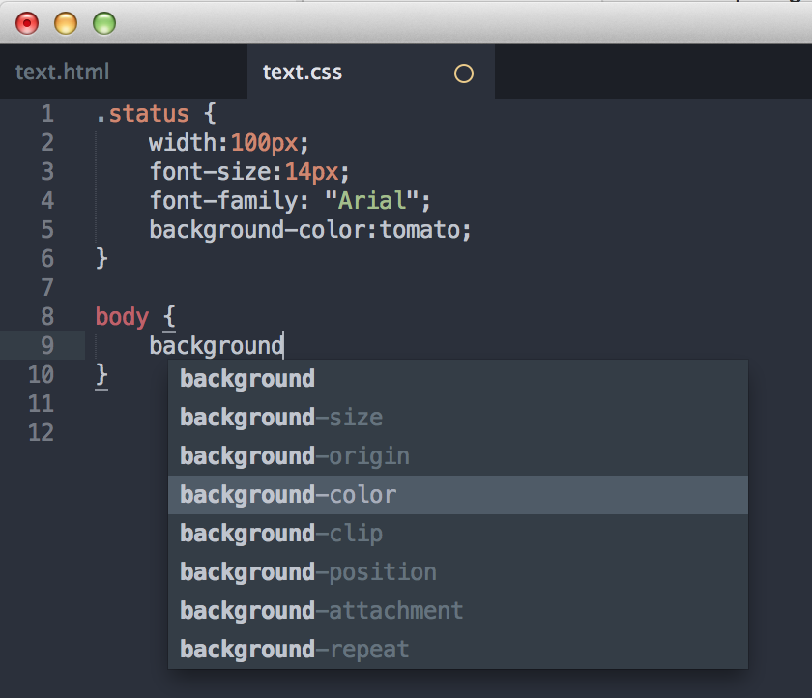Click the opening brace after .status
This screenshot has height=698, width=812.
coord(210,114)
